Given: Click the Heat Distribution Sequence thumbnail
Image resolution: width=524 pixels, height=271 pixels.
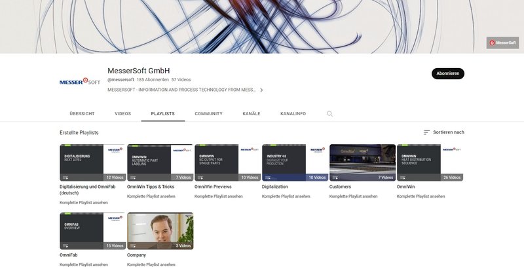Looking at the screenshot, I should (430, 163).
